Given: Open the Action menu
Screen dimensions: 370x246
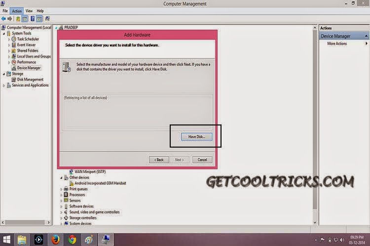Looking at the screenshot, I should point(17,11).
